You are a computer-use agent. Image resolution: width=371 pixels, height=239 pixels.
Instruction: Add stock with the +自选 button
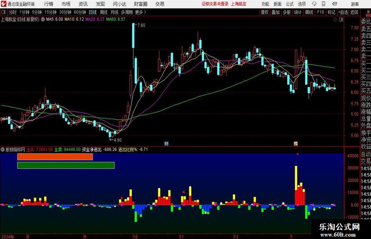pyautogui.click(x=343, y=12)
